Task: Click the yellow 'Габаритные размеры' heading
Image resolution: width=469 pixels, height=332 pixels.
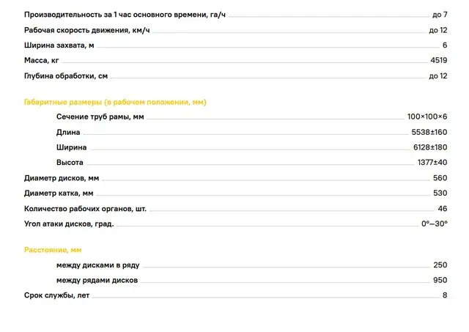Action: (x=115, y=103)
